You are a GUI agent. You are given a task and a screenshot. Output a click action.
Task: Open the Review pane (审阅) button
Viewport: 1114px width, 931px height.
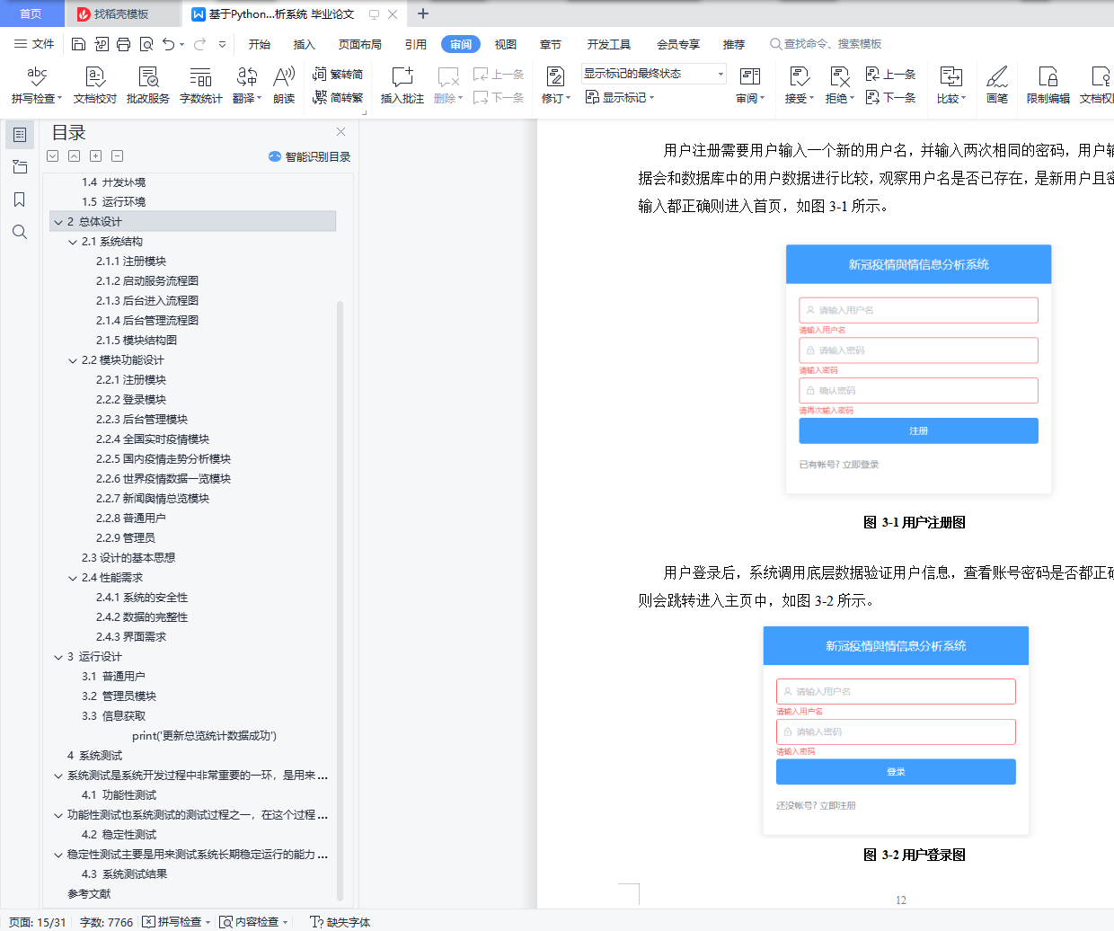[750, 85]
